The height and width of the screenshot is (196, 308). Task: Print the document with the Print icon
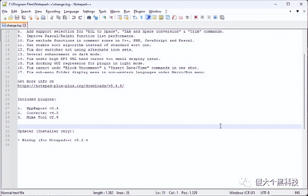point(43,18)
